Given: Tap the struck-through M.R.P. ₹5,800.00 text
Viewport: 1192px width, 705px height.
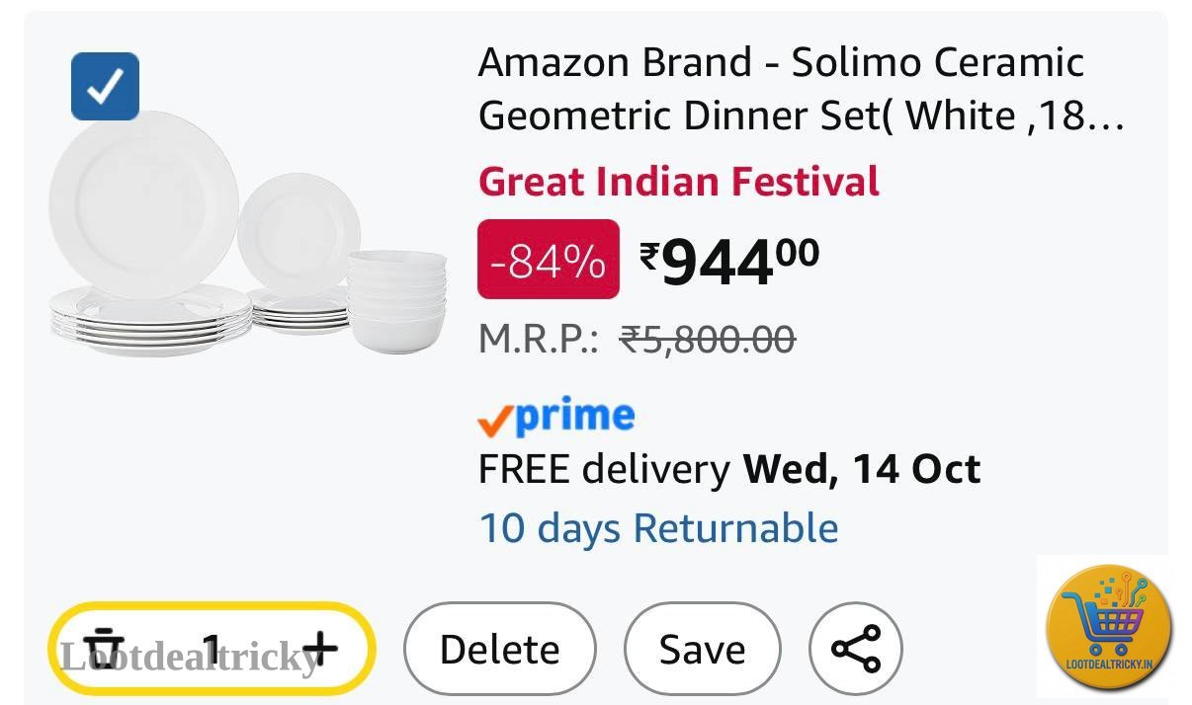Looking at the screenshot, I should click(x=637, y=341).
